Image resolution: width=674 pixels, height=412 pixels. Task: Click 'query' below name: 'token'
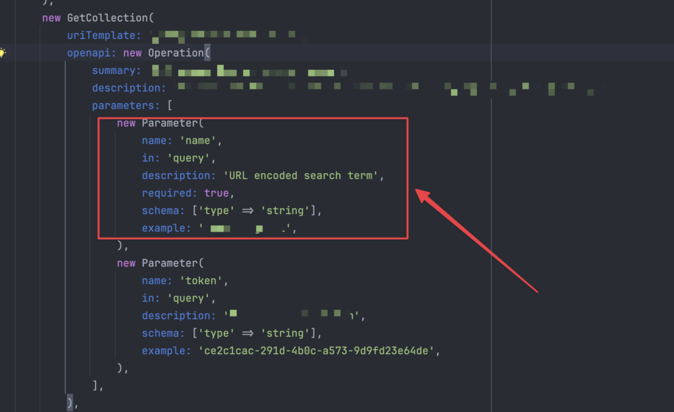[x=188, y=298]
